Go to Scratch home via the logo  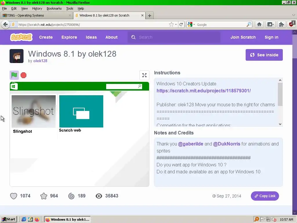click(x=21, y=37)
